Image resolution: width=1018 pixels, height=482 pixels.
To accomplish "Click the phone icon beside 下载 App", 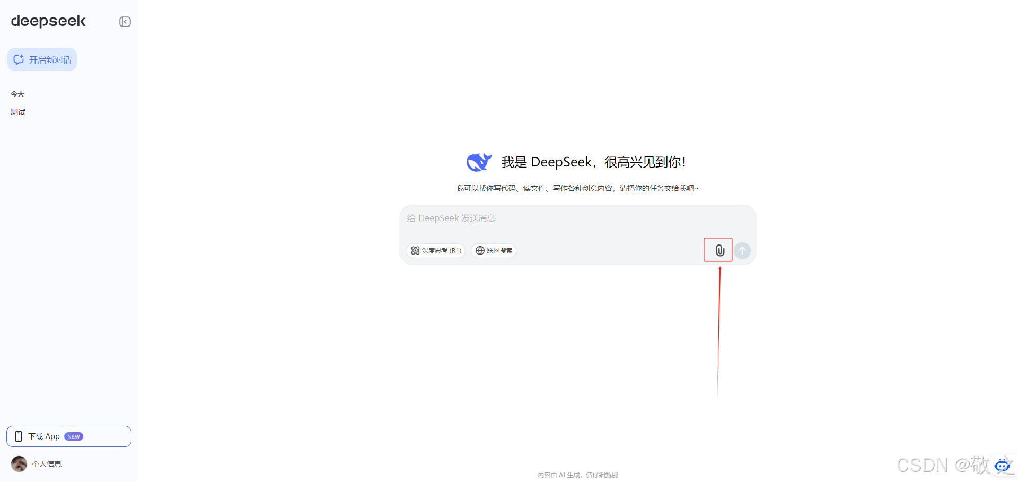I will click(x=19, y=436).
